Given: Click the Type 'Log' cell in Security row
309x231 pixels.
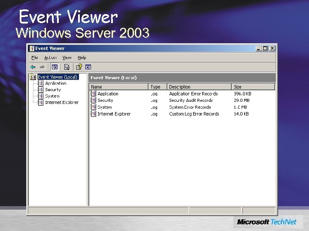Looking at the screenshot, I should [x=154, y=101].
